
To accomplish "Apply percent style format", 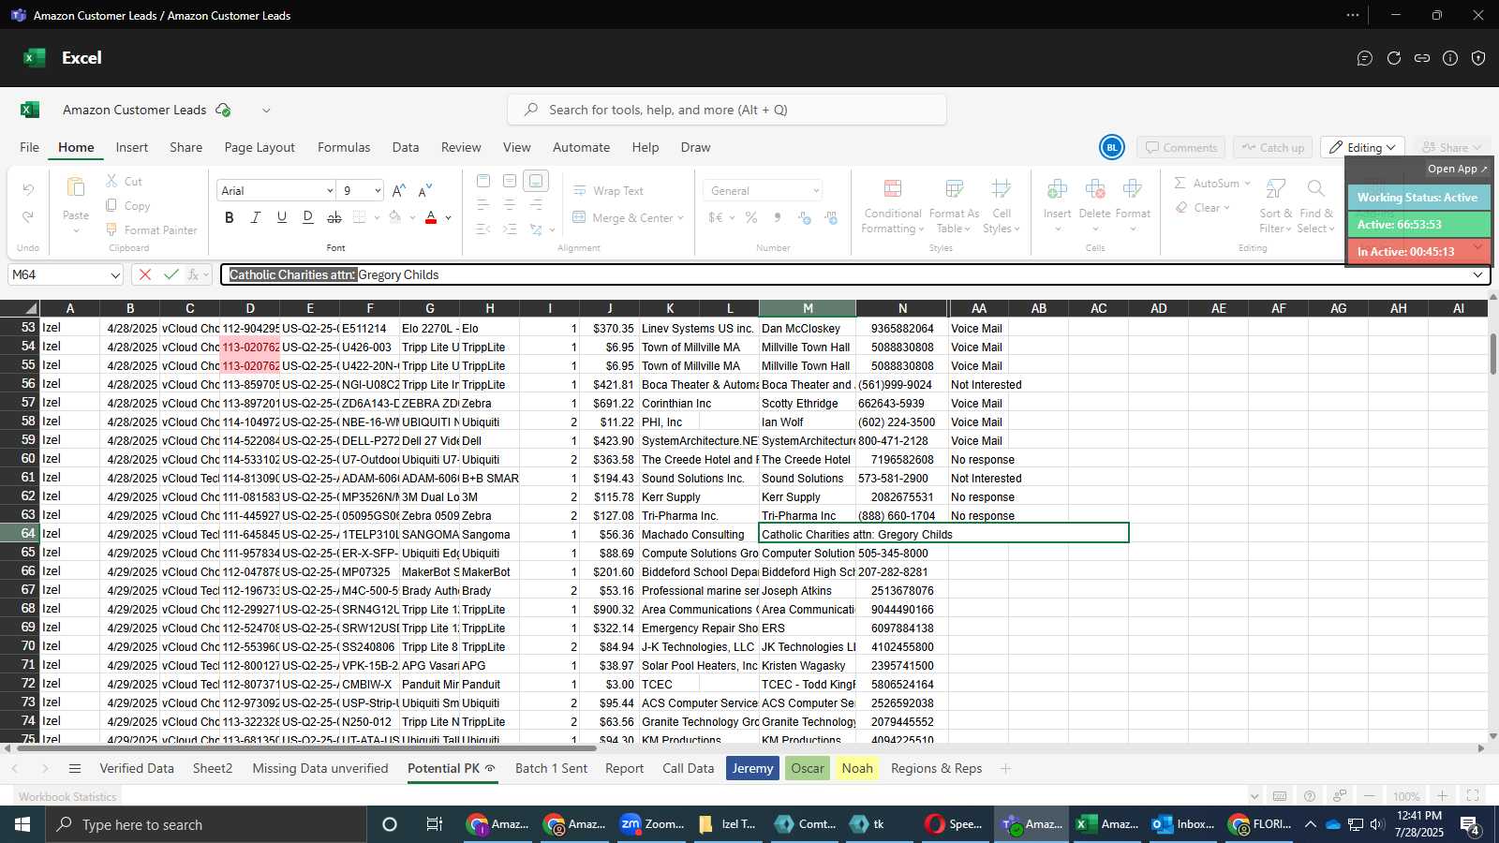I will [751, 217].
